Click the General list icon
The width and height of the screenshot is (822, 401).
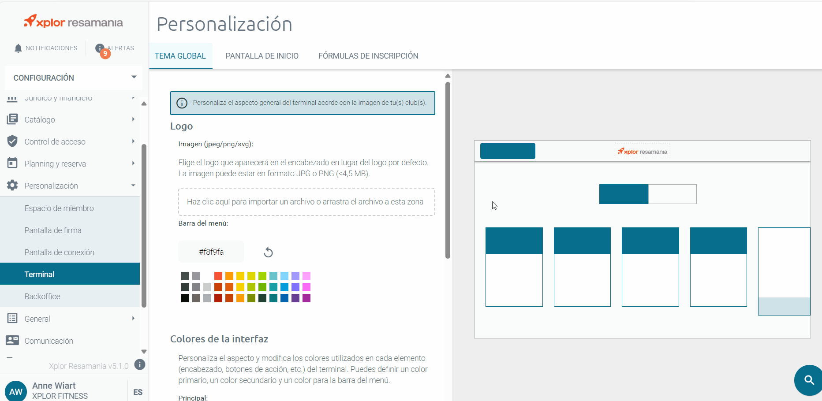tap(12, 318)
